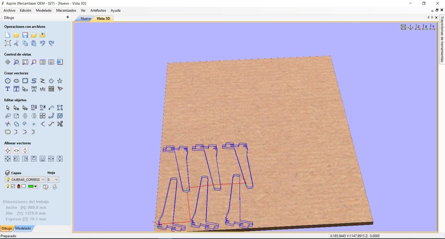Click the Ancho (X): 880.0 mm text
Image resolution: width=445 pixels, height=239 pixels.
(x=26, y=207)
